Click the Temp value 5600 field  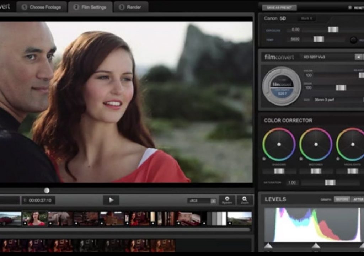[294, 39]
